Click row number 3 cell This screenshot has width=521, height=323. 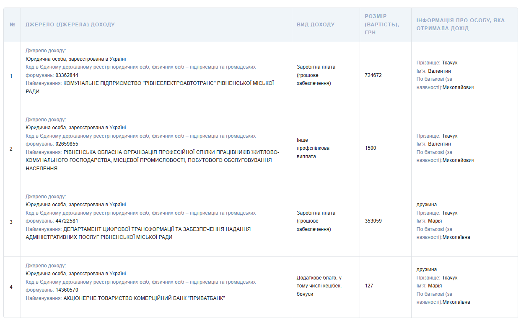point(11,222)
